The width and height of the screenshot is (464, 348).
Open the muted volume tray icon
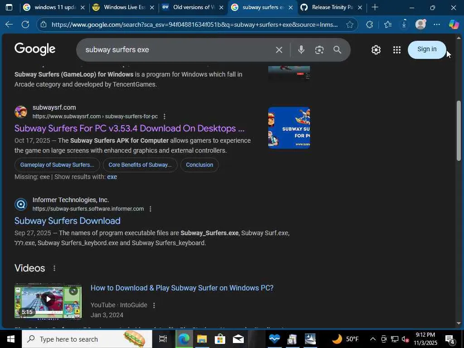[x=405, y=339]
